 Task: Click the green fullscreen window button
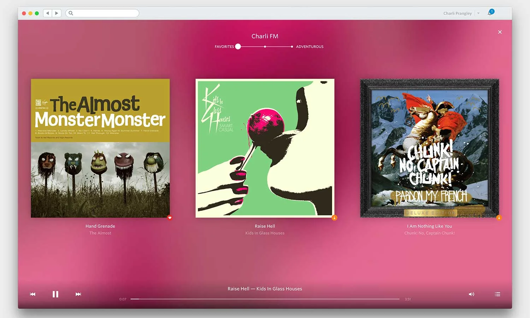coord(37,13)
